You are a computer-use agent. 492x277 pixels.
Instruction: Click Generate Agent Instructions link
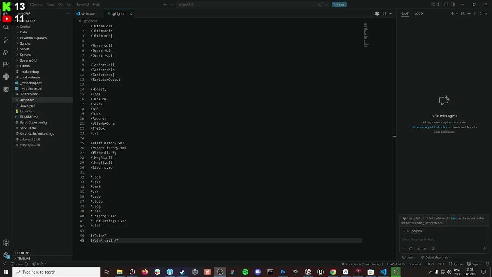[x=430, y=127]
